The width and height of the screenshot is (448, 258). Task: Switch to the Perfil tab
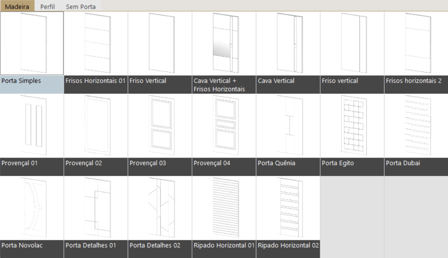[47, 7]
